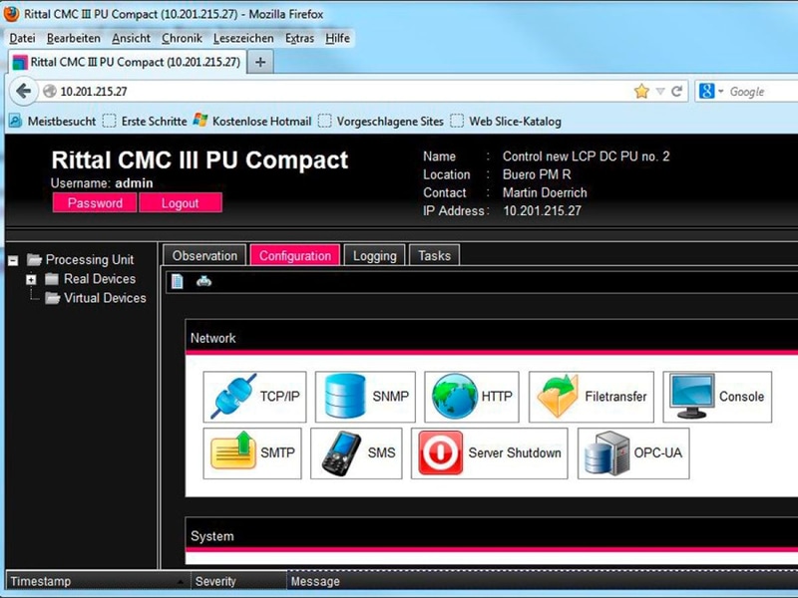Switch to the Observation tab

click(204, 255)
